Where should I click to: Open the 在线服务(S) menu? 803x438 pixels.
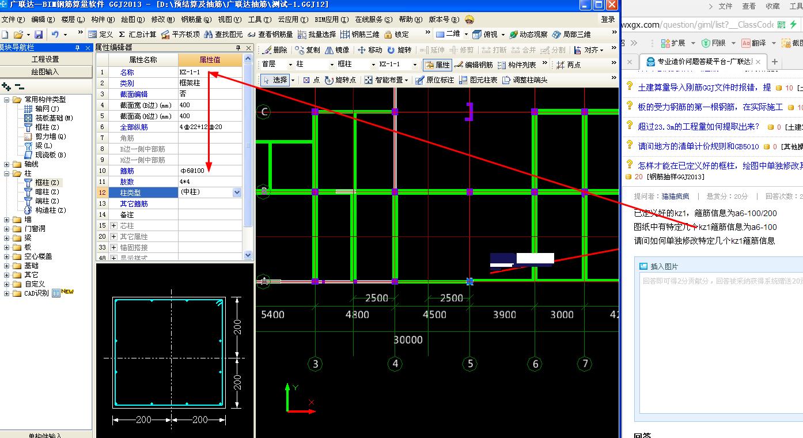373,20
